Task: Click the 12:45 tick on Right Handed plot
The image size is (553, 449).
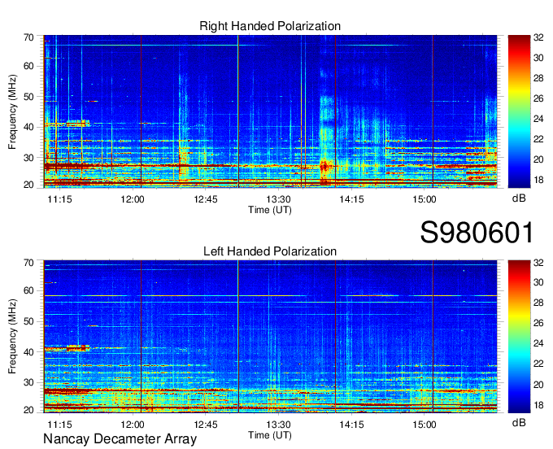Action: [x=206, y=199]
